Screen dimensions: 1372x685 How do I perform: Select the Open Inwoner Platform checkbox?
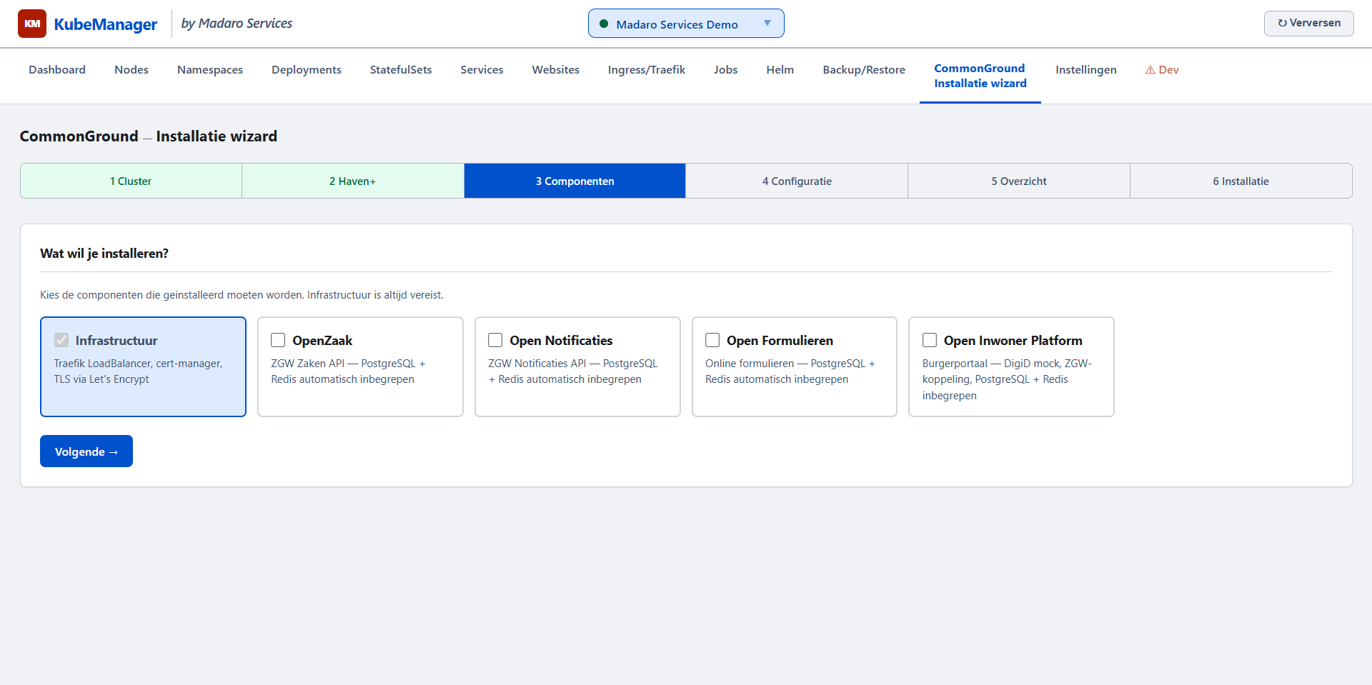point(930,340)
